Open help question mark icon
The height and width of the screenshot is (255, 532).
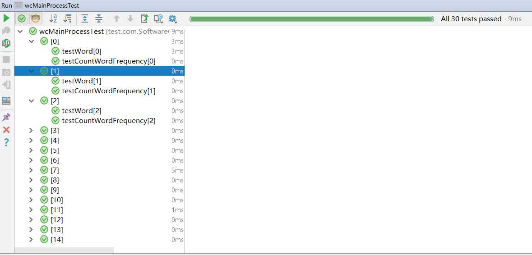click(6, 142)
